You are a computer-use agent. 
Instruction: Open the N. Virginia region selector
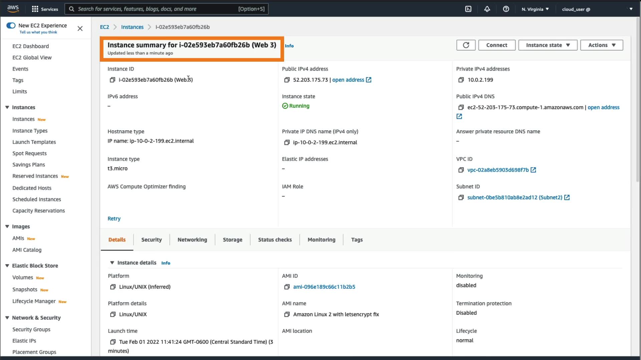click(x=535, y=9)
